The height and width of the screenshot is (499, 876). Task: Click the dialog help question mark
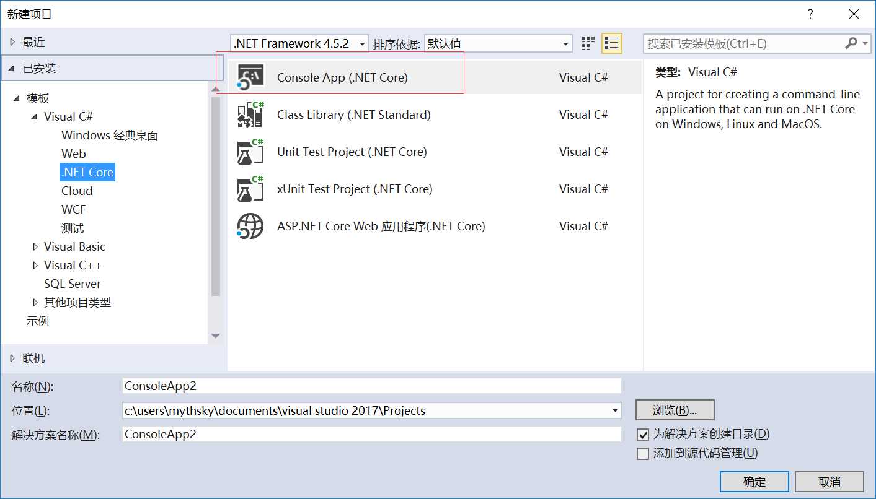click(810, 14)
